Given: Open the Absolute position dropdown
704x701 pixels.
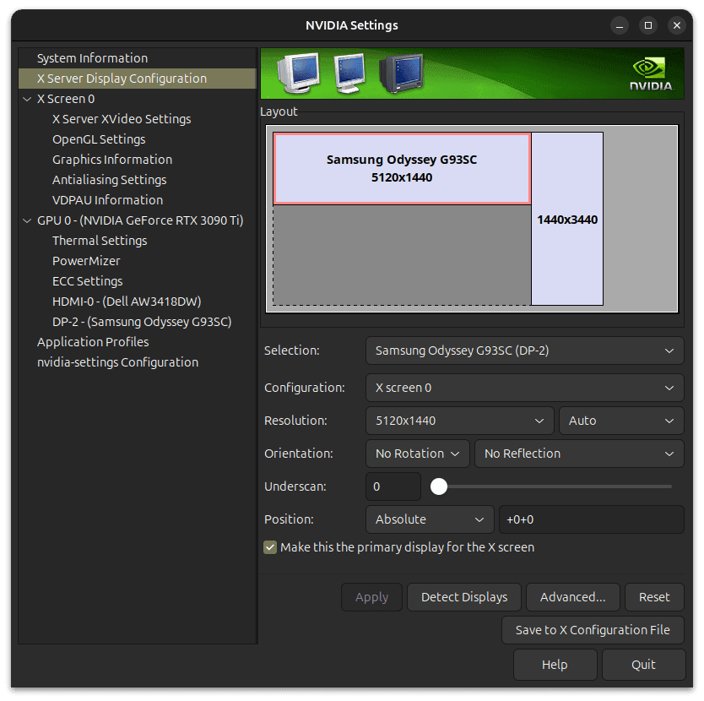Looking at the screenshot, I should point(429,519).
